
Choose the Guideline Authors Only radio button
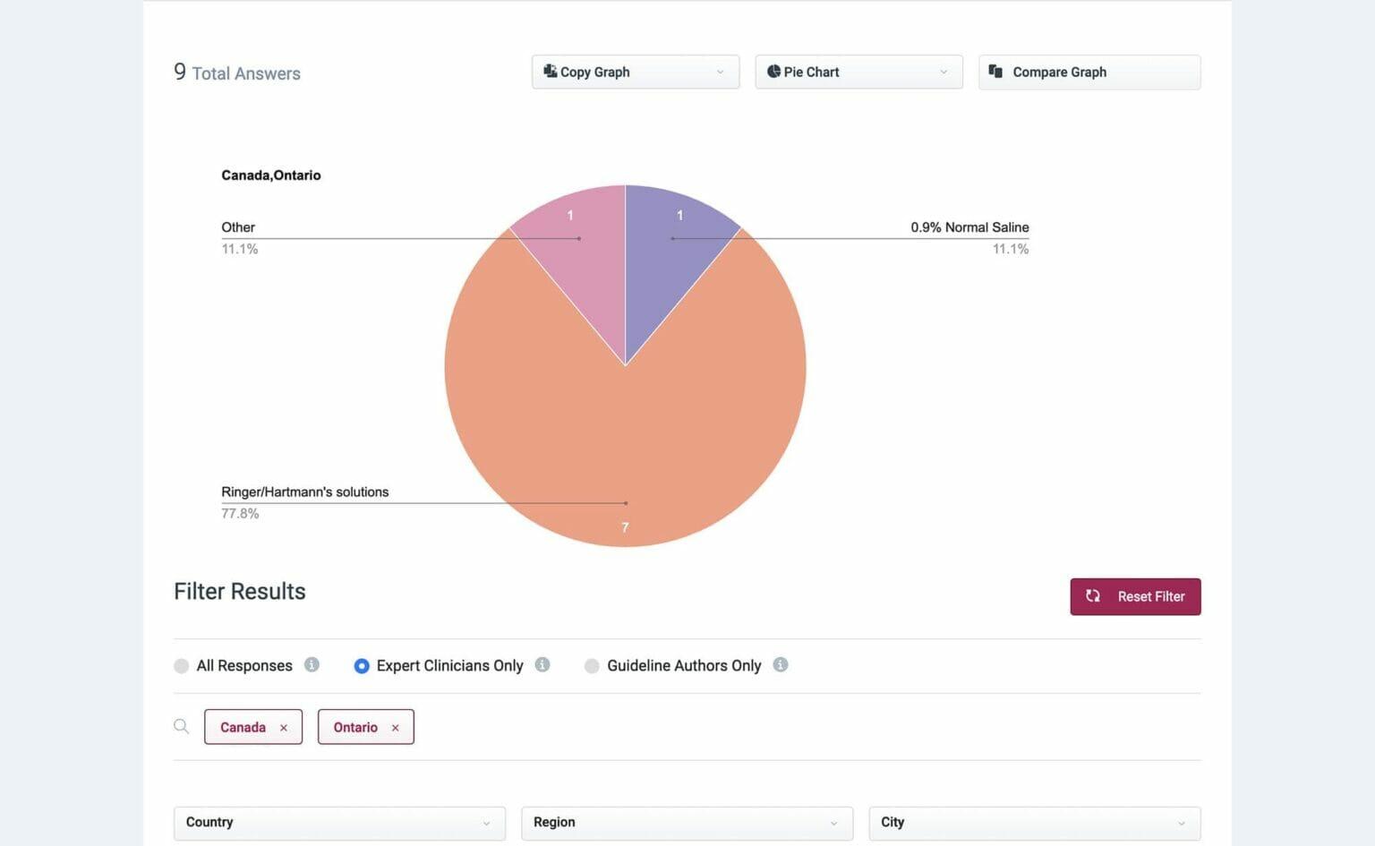(592, 666)
